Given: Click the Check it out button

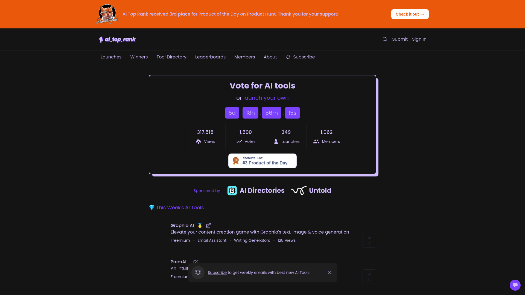Looking at the screenshot, I should click(x=410, y=14).
